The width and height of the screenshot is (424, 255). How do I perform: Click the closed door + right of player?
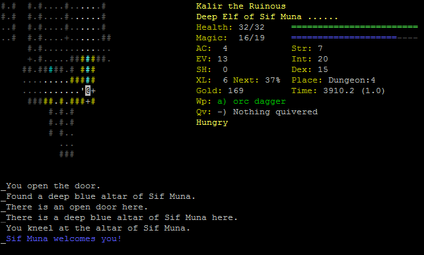point(93,91)
